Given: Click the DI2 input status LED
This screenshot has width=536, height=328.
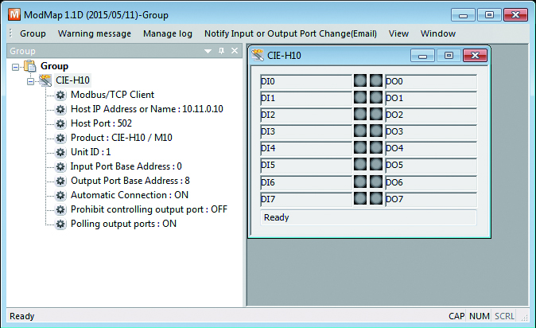Looking at the screenshot, I should pyautogui.click(x=360, y=115).
